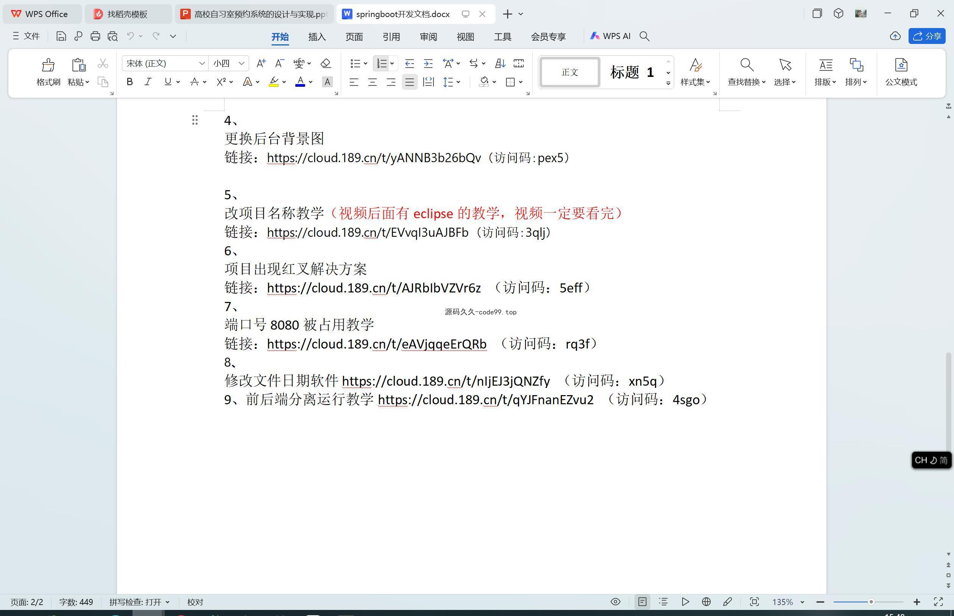Click the Save document icon
The height and width of the screenshot is (616, 954).
point(61,36)
